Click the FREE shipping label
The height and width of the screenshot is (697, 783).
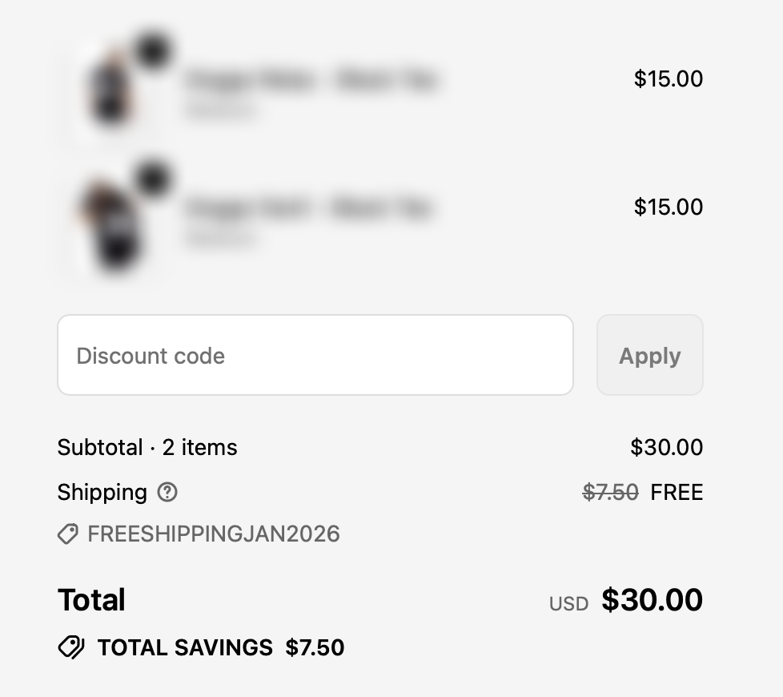coord(677,492)
